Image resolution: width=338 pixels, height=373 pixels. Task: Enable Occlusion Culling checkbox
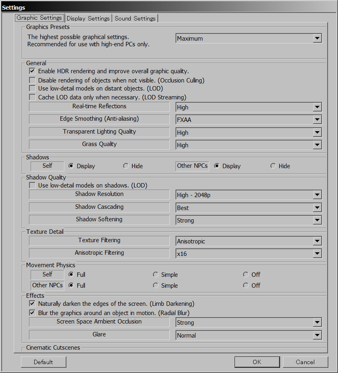(x=32, y=80)
